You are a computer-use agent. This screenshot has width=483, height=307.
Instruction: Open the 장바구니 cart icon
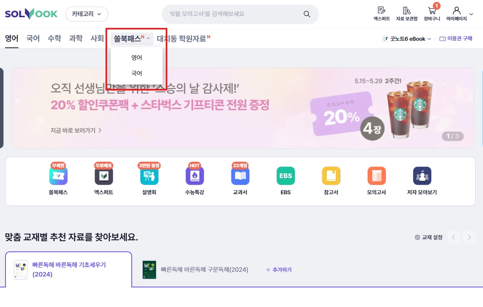[x=432, y=13]
